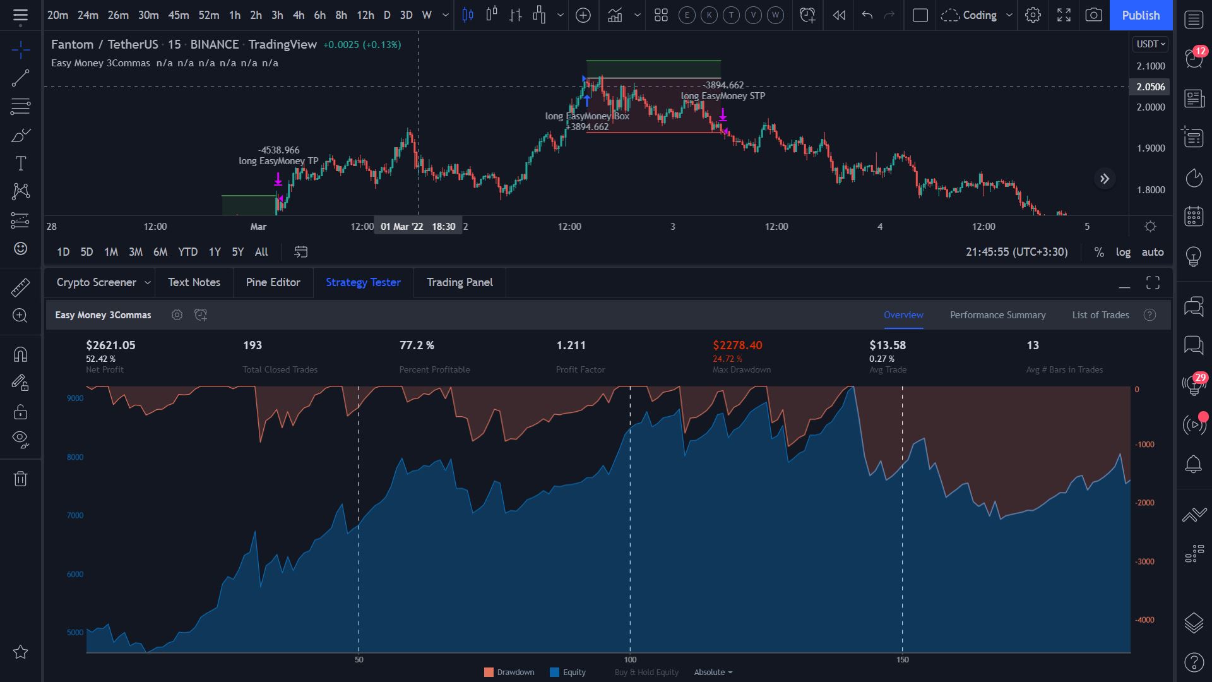
Task: Expand the indicators favorites dropdown arrow
Action: click(x=637, y=15)
